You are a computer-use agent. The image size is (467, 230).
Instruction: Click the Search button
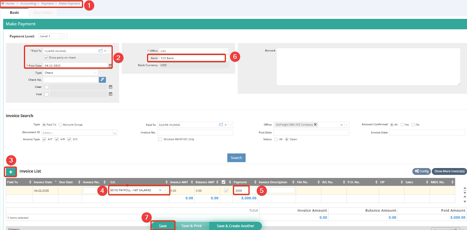(x=236, y=158)
